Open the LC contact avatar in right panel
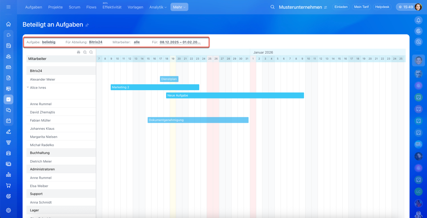This screenshot has height=218, width=427. click(x=418, y=191)
